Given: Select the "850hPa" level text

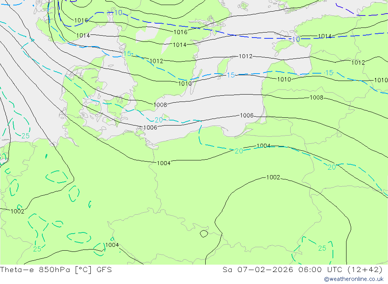Looking at the screenshot, I should click(54, 269).
